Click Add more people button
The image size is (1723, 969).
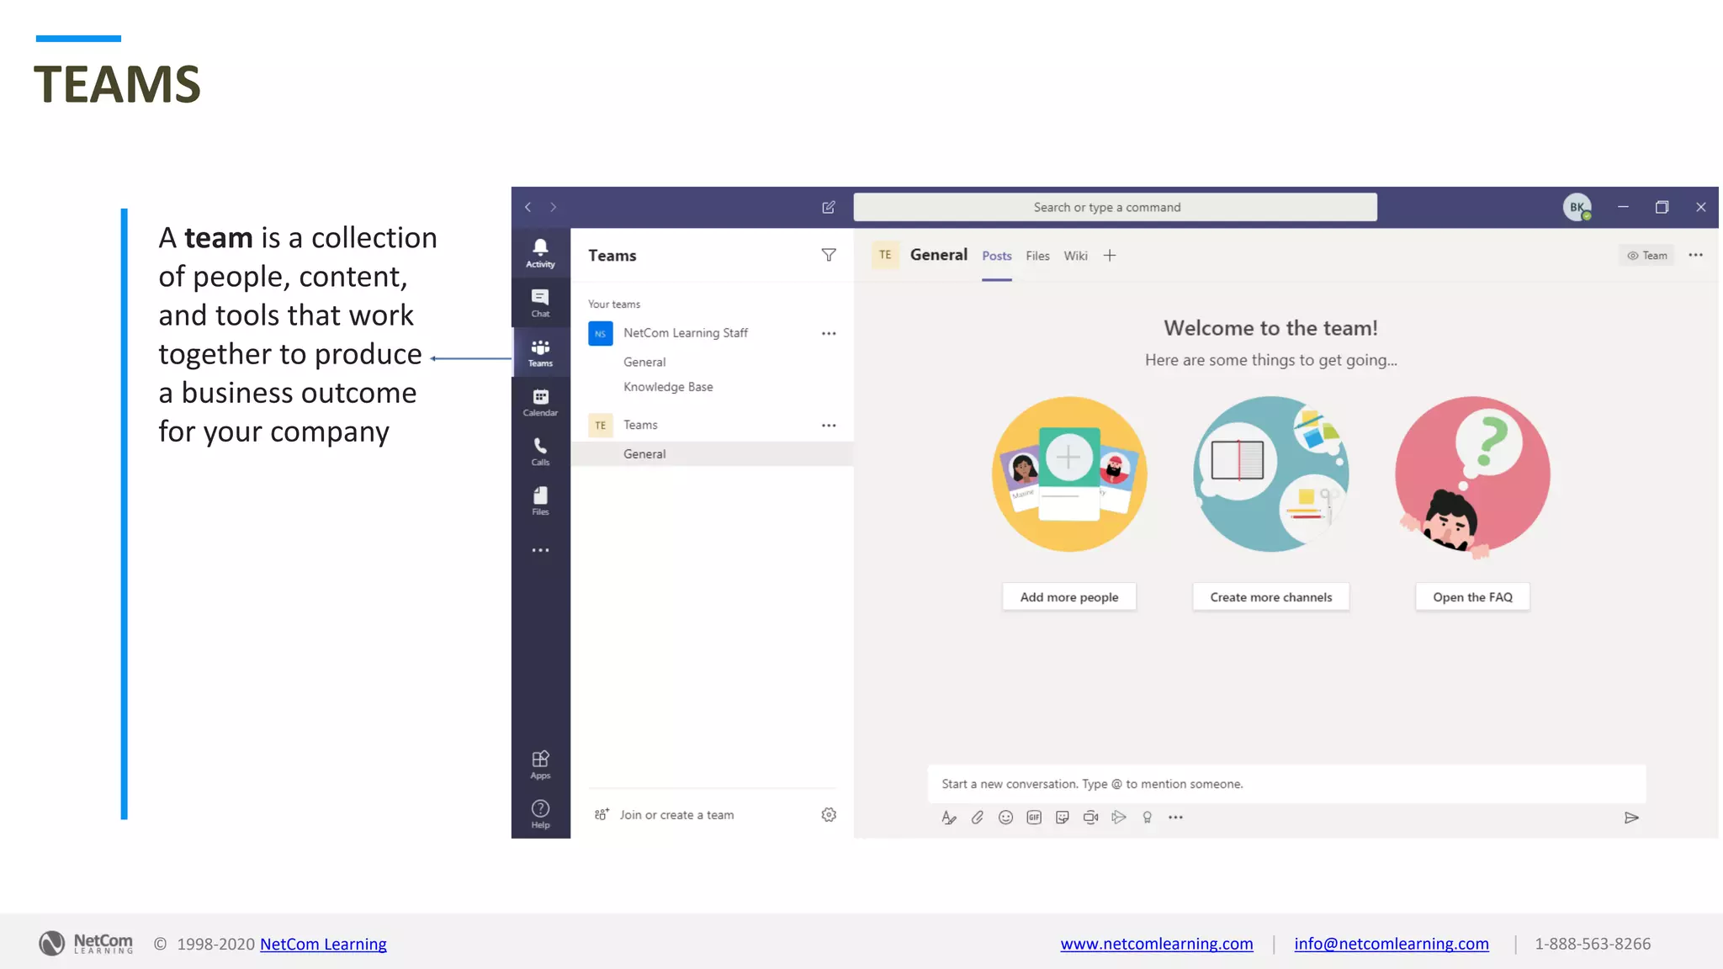pyautogui.click(x=1069, y=597)
